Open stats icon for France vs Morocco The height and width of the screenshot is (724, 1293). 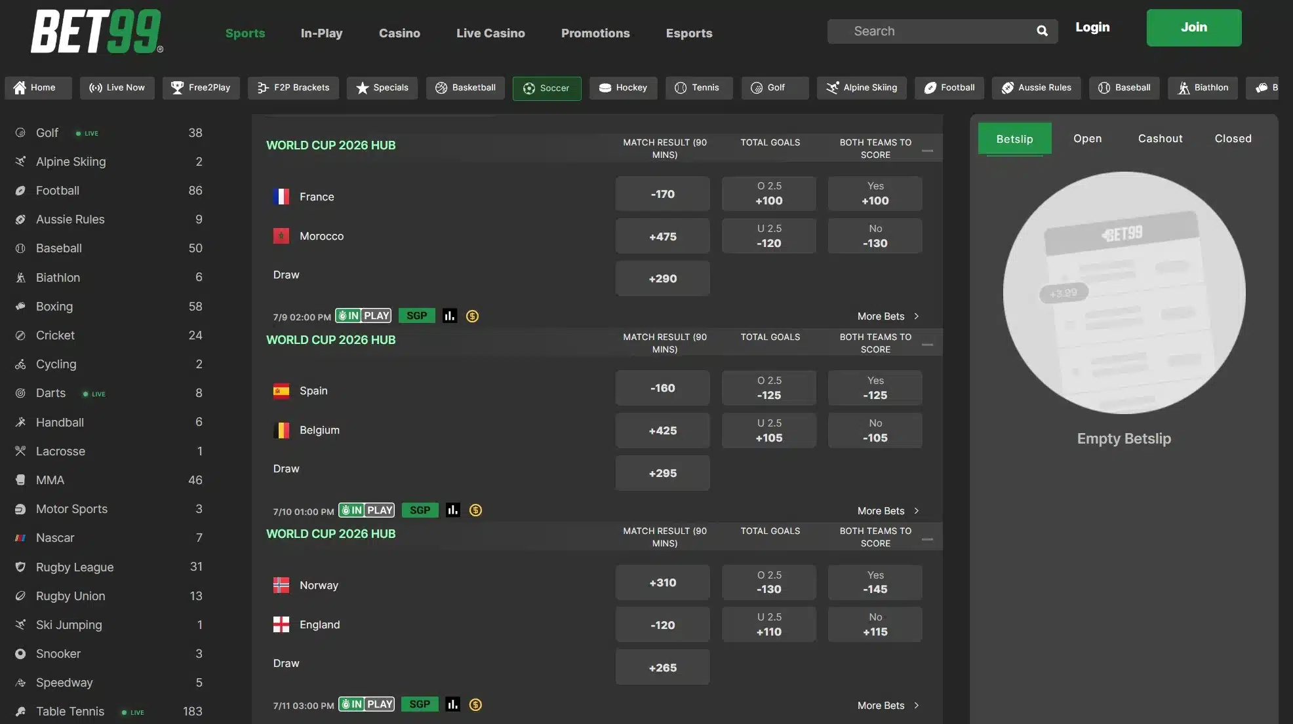(x=450, y=316)
